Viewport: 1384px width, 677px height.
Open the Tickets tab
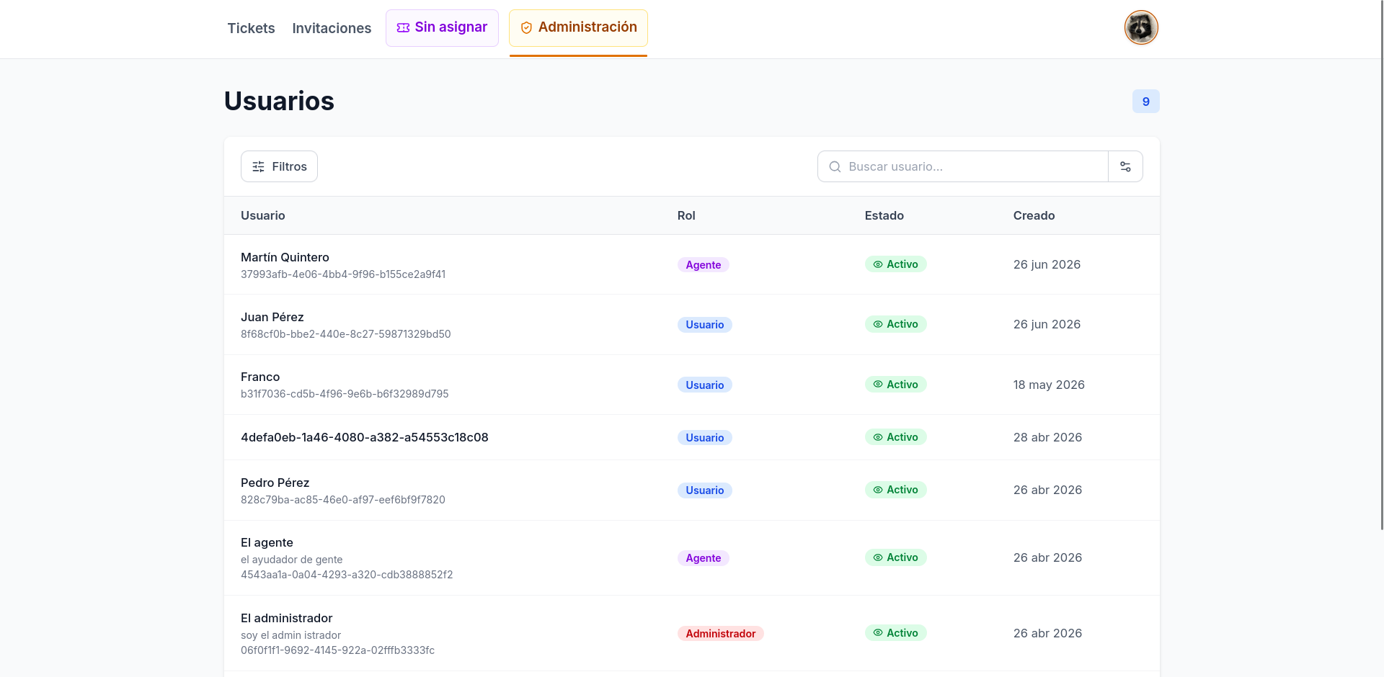251,28
